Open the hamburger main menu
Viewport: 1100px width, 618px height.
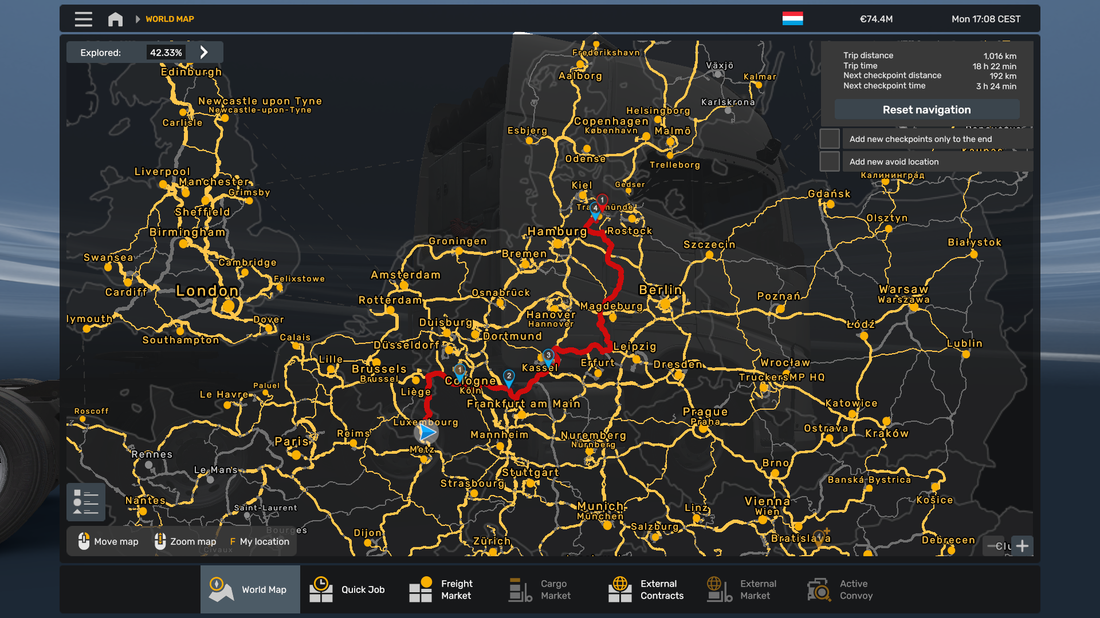click(x=83, y=19)
